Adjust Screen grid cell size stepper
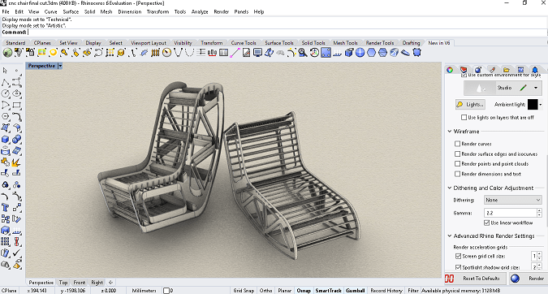The image size is (548, 294). (540, 257)
